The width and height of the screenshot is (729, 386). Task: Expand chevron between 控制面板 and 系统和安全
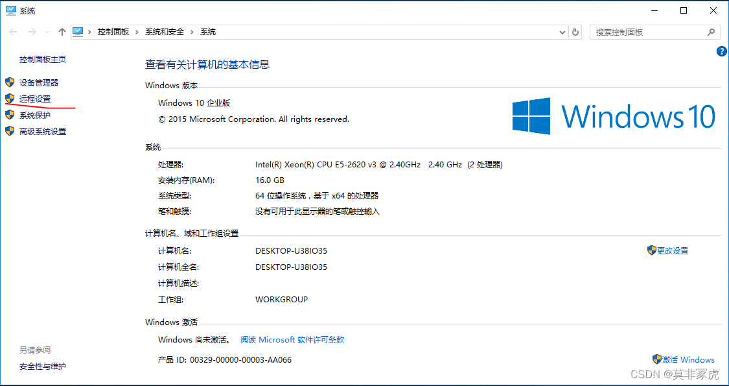(x=137, y=32)
